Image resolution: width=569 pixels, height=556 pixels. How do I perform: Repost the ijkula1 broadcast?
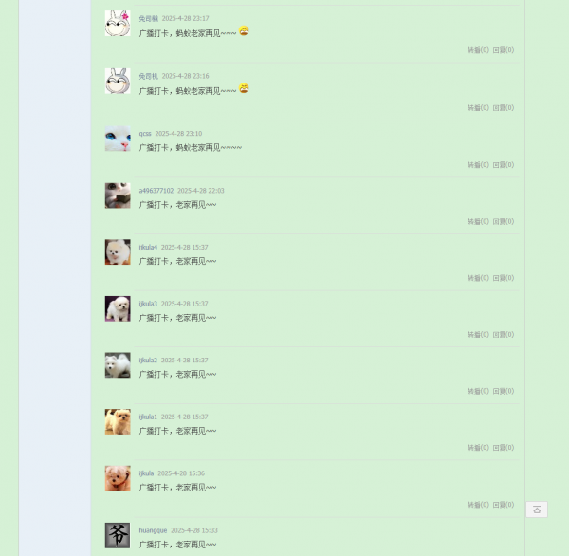(x=478, y=448)
